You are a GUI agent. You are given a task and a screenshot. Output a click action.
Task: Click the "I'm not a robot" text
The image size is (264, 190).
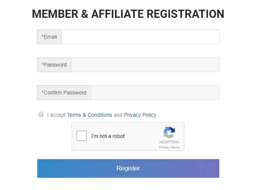[x=108, y=136]
